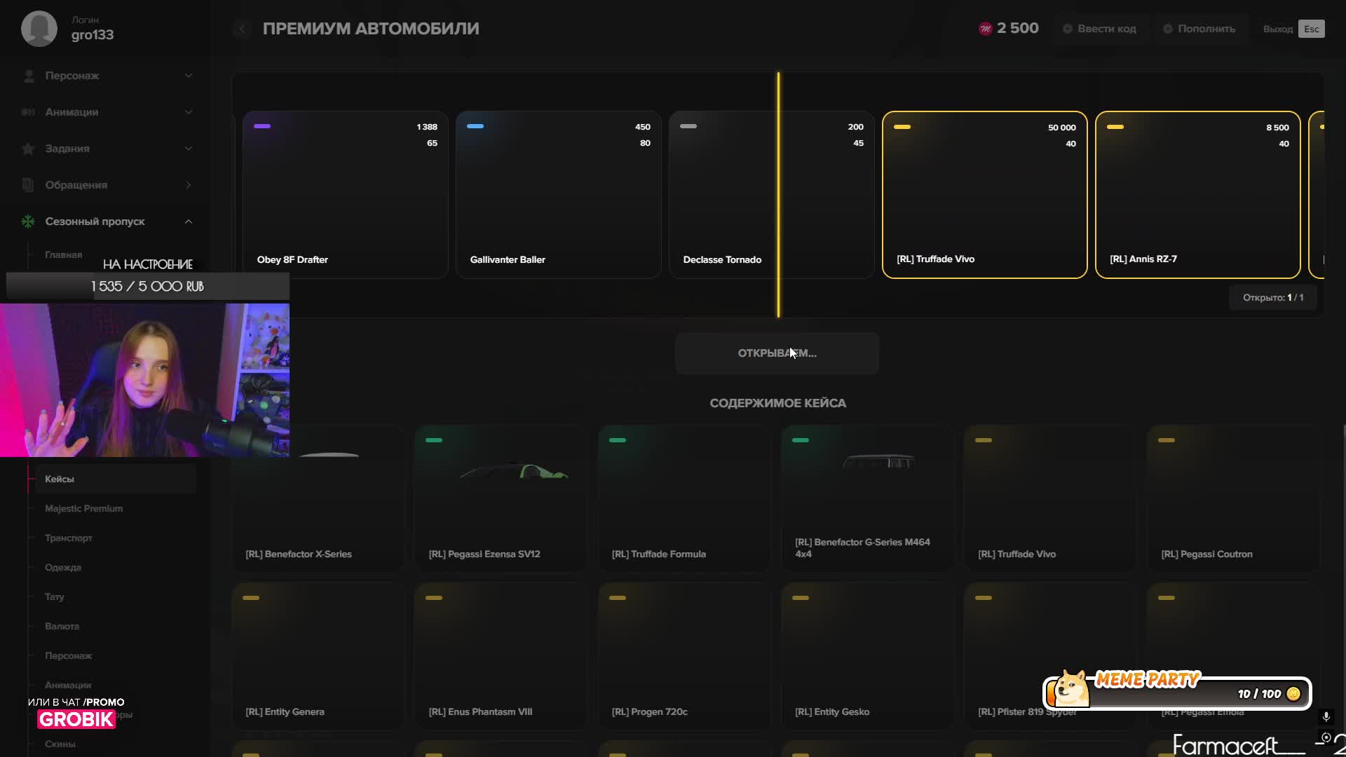The height and width of the screenshot is (757, 1346).
Task: Select the Gallivanter Baller roulette card
Action: (558, 195)
